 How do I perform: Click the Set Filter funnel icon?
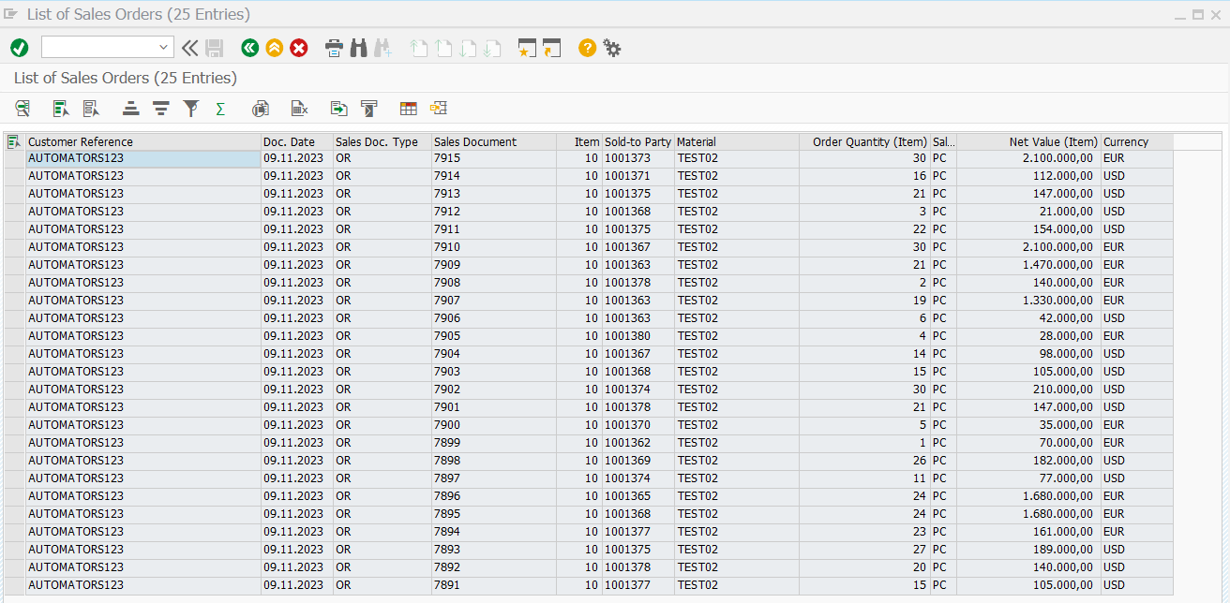pos(191,109)
